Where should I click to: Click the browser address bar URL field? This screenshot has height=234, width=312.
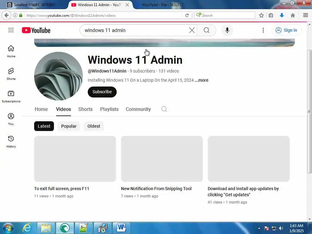coord(104,15)
